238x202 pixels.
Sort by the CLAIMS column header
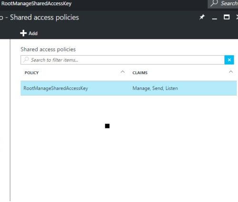click(140, 73)
